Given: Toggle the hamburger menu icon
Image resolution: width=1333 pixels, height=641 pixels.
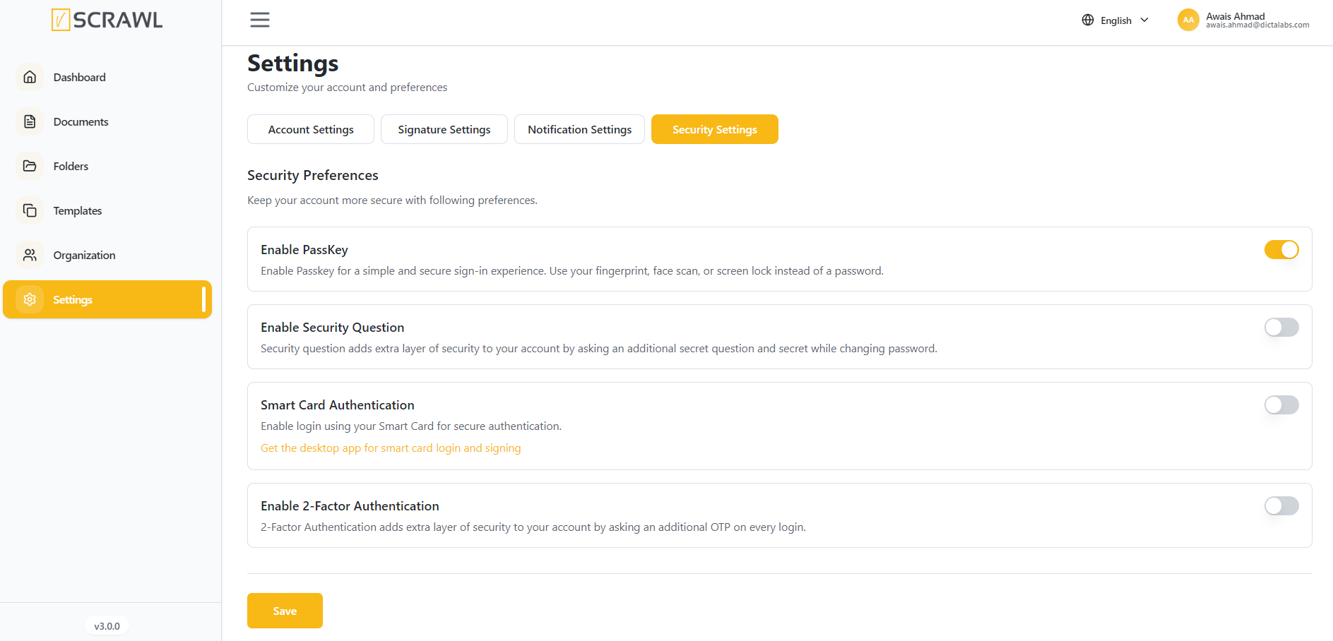Looking at the screenshot, I should pyautogui.click(x=260, y=20).
